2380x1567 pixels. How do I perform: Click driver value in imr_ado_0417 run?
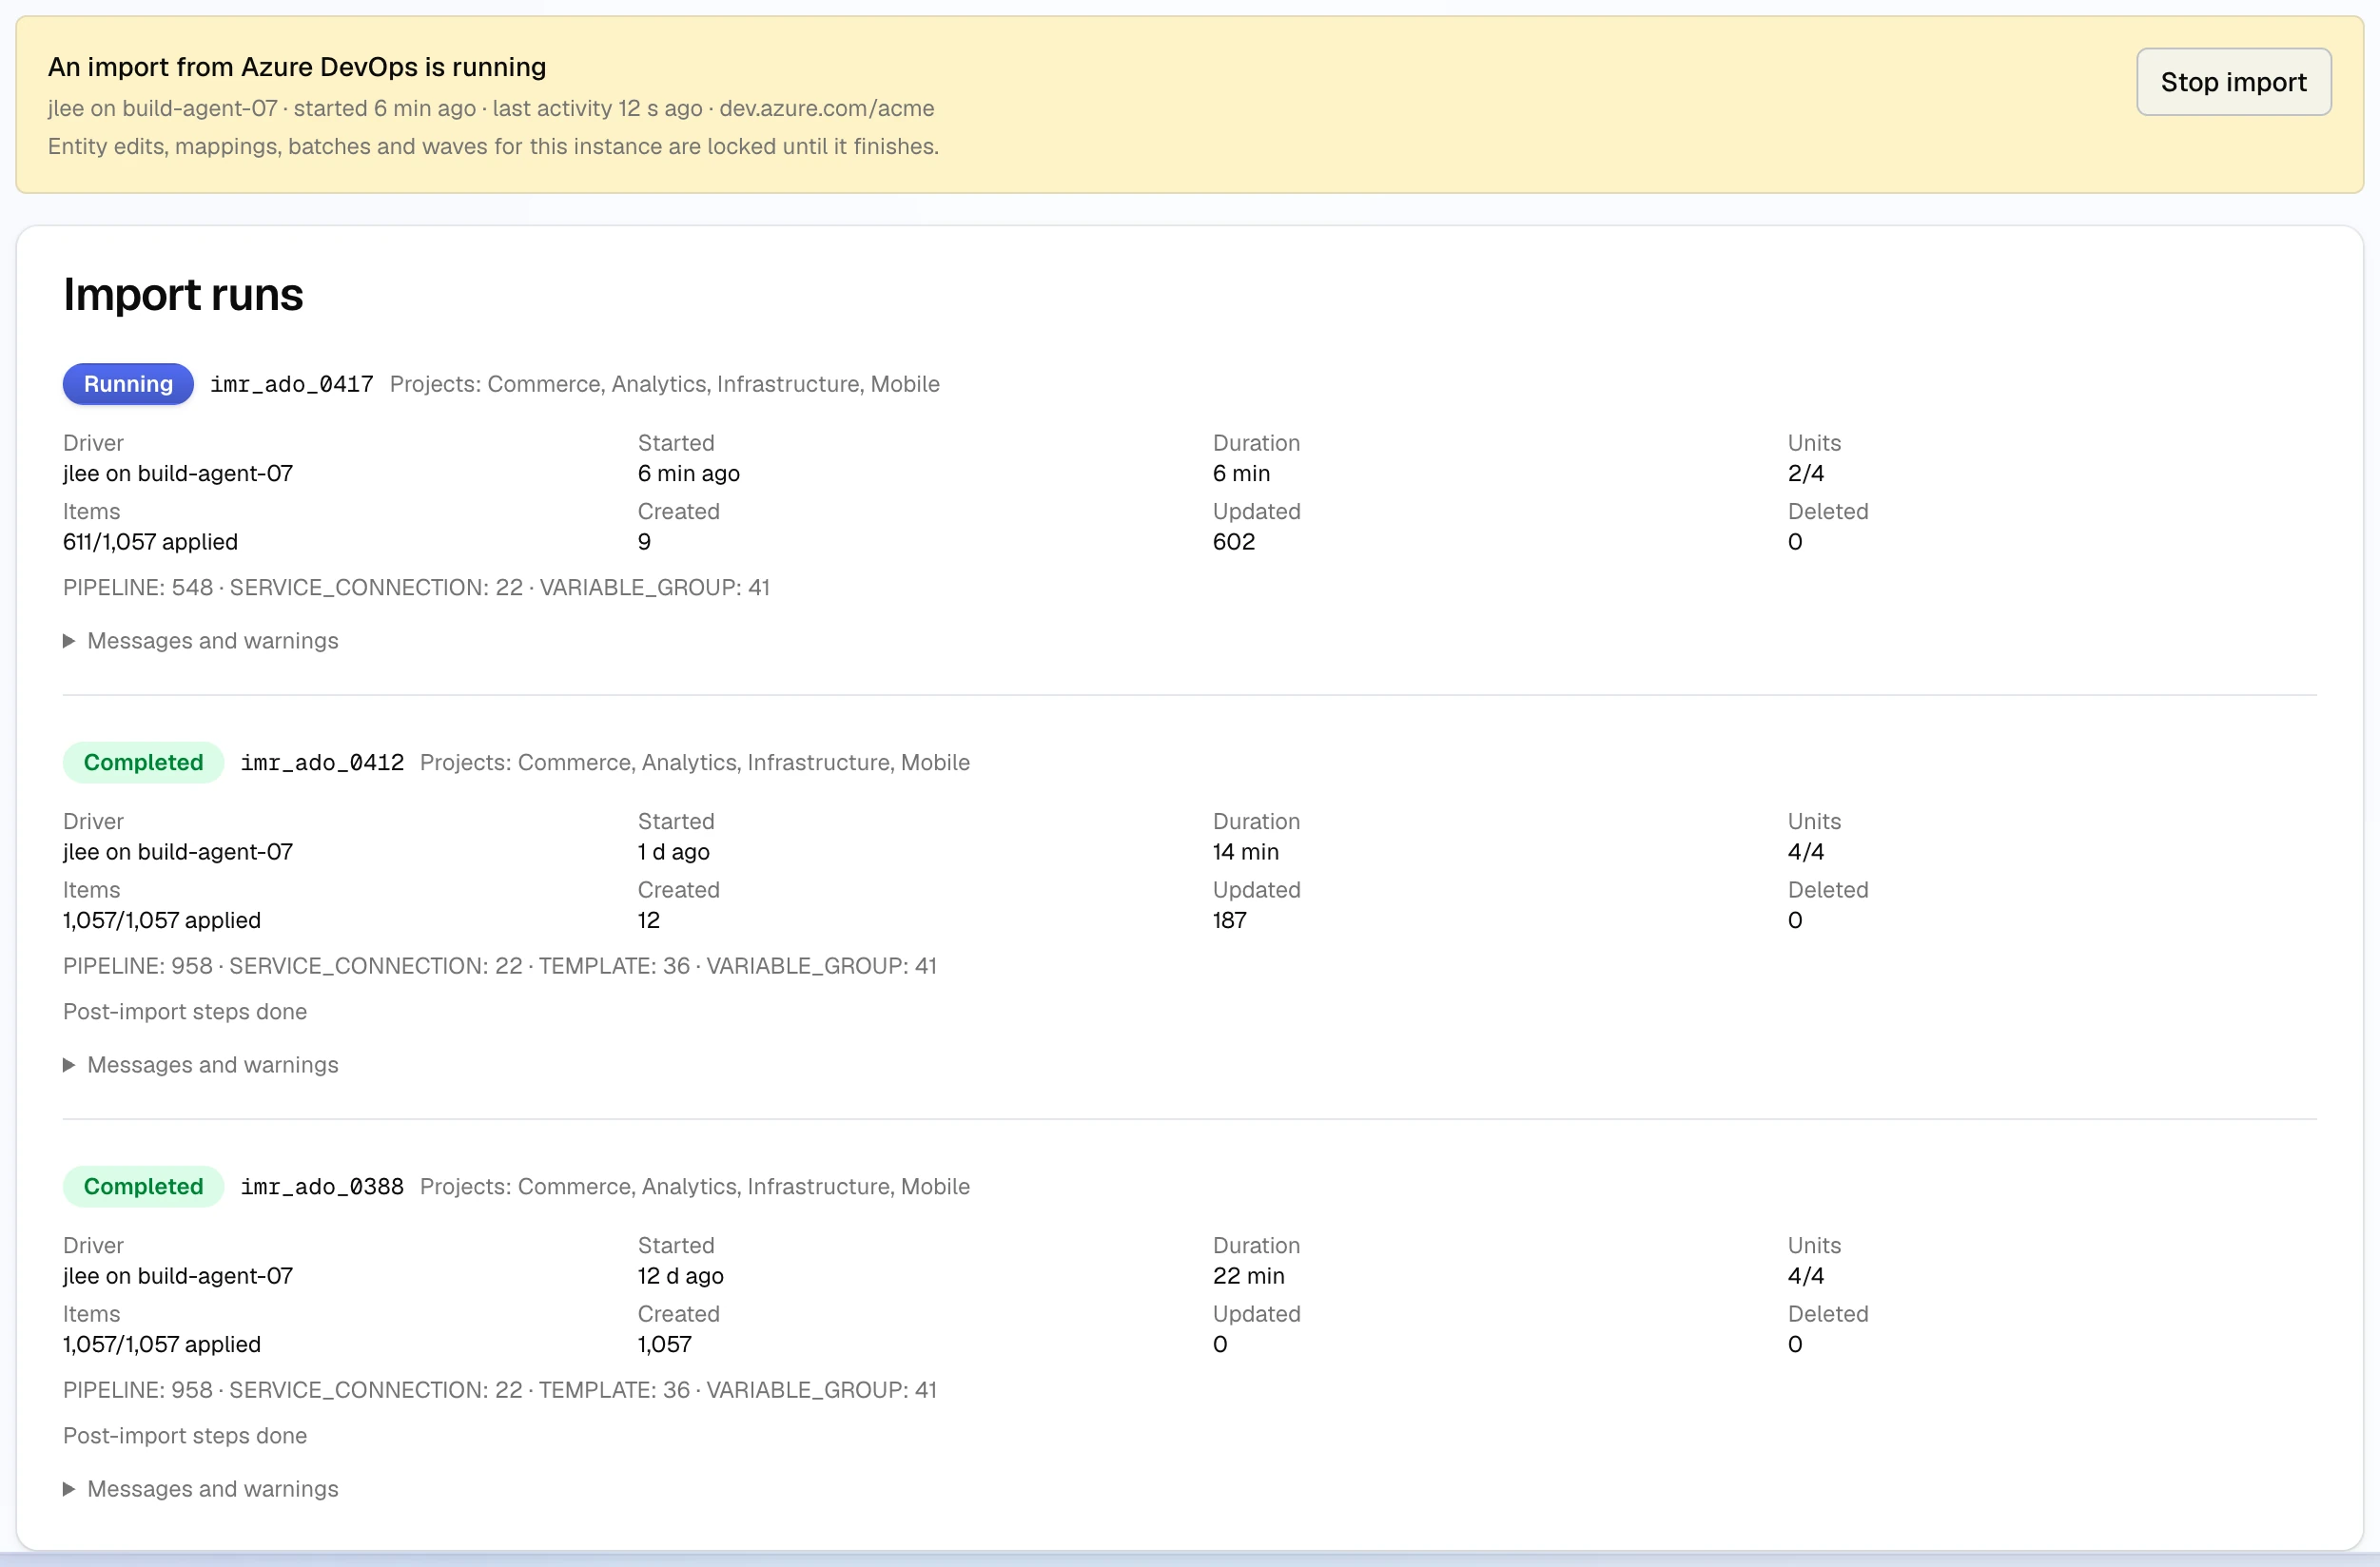point(178,473)
